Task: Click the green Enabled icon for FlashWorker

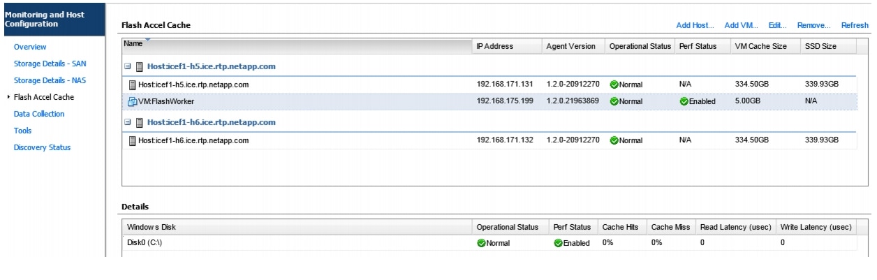Action: (x=684, y=101)
